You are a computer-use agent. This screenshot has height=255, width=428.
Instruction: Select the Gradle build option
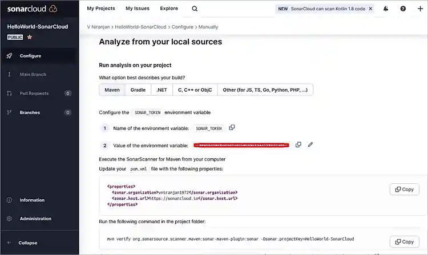(x=138, y=90)
